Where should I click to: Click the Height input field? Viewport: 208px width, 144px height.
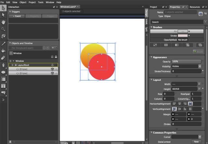184,89
